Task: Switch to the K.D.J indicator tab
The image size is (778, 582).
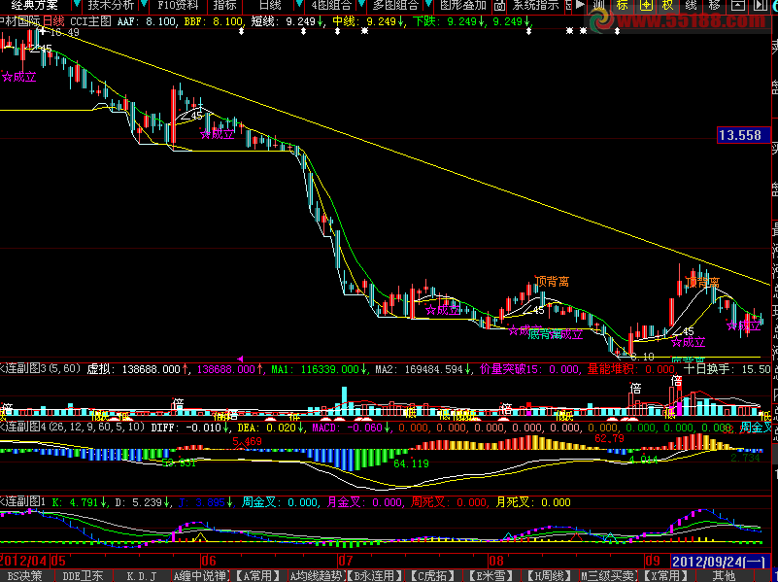Action: tap(142, 576)
